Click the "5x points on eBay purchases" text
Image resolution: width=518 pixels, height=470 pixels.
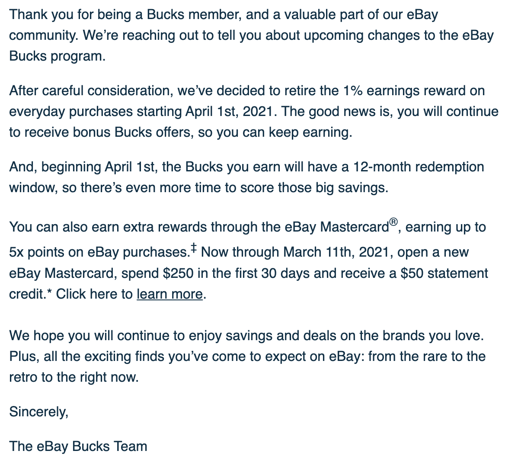(x=98, y=252)
